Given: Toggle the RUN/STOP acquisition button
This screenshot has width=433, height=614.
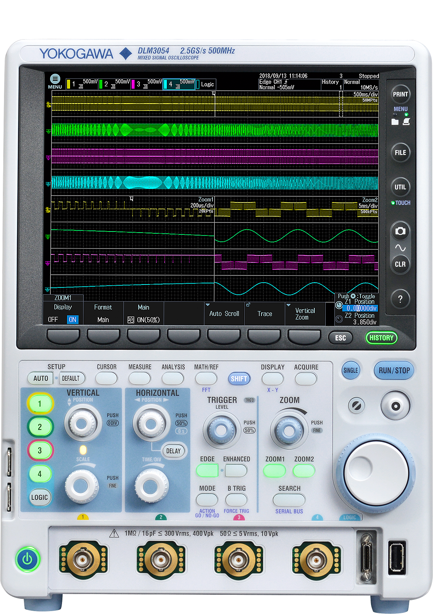Looking at the screenshot, I should (x=394, y=371).
